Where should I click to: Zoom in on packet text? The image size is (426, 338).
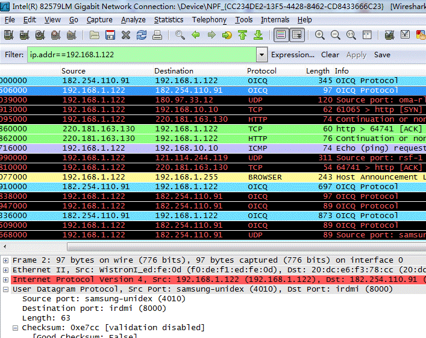coord(320,35)
